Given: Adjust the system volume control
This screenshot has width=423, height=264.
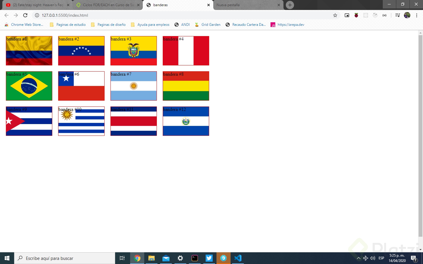Looking at the screenshot, I should (373, 258).
